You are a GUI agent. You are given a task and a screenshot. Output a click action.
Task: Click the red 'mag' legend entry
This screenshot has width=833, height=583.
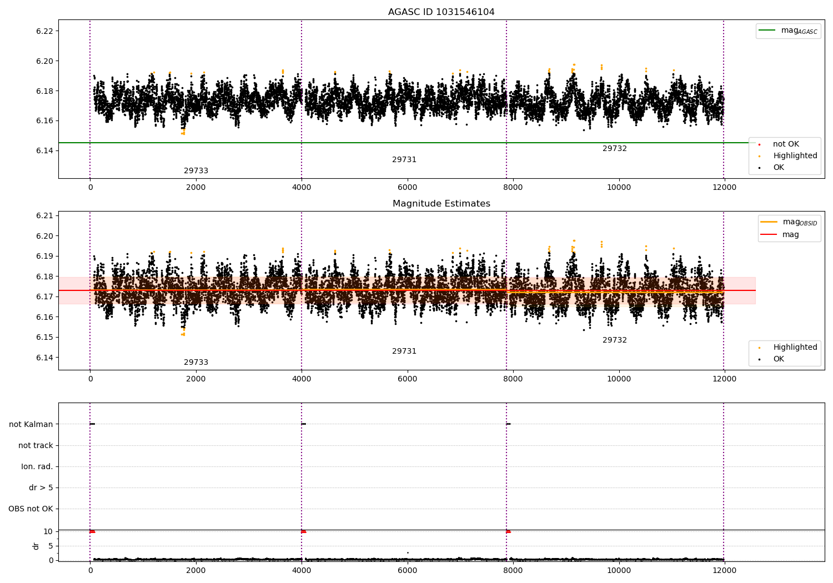(x=780, y=235)
